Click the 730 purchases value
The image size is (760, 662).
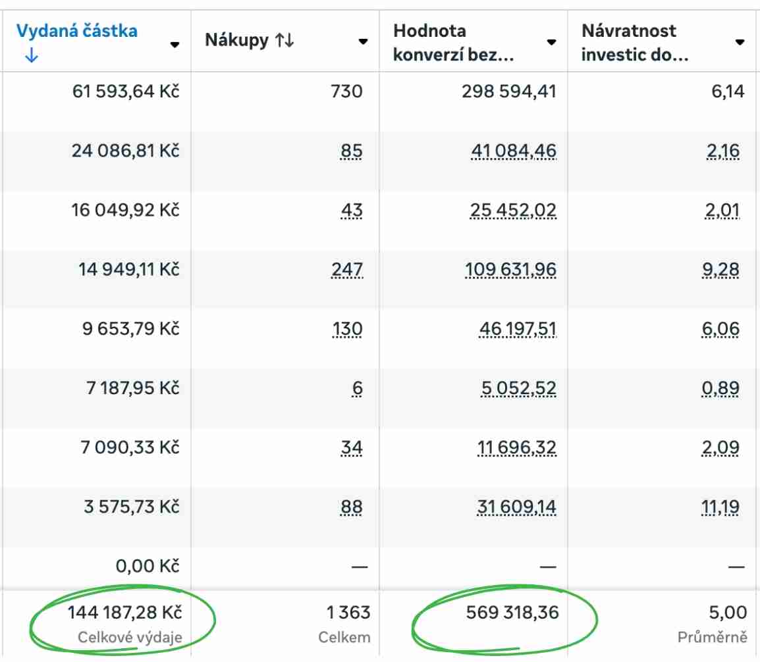(x=346, y=91)
